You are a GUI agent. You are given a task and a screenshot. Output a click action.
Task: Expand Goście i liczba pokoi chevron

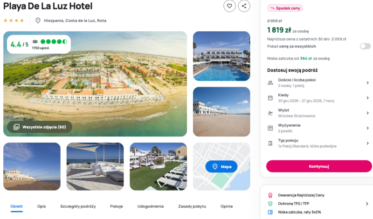point(367,83)
